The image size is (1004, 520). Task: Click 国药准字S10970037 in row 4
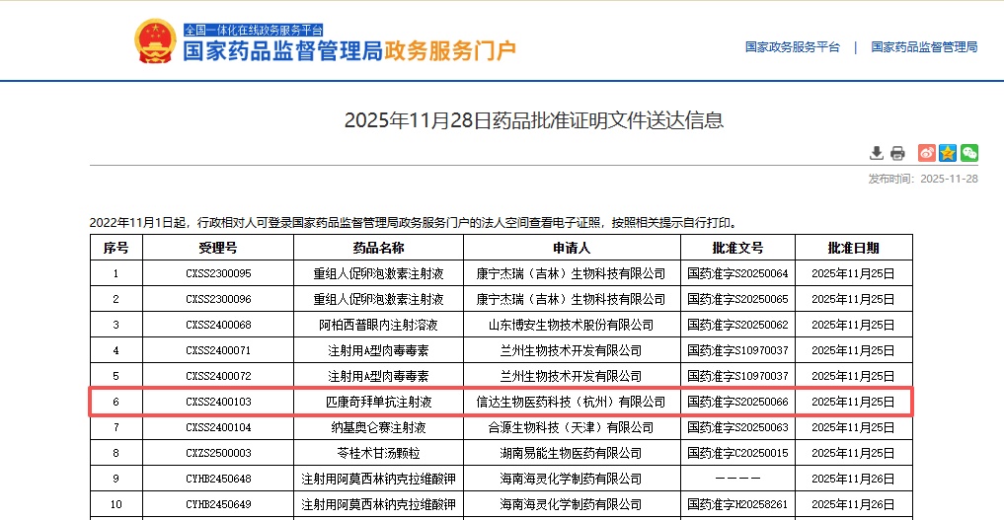pos(737,350)
